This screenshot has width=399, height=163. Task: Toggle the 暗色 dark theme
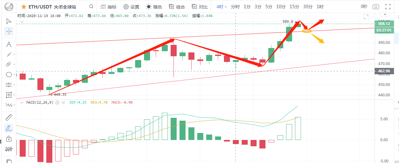[154, 7]
